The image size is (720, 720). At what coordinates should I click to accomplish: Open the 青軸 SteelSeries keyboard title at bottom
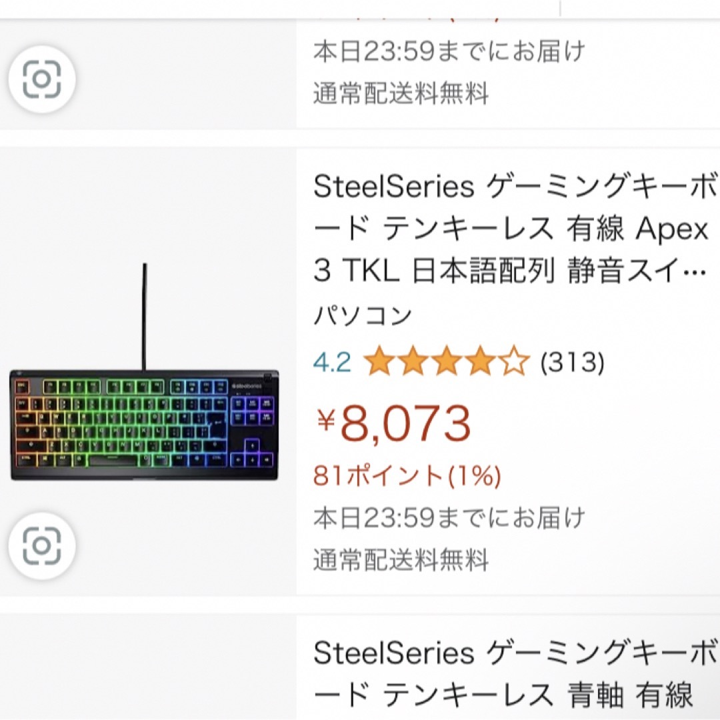(514, 674)
